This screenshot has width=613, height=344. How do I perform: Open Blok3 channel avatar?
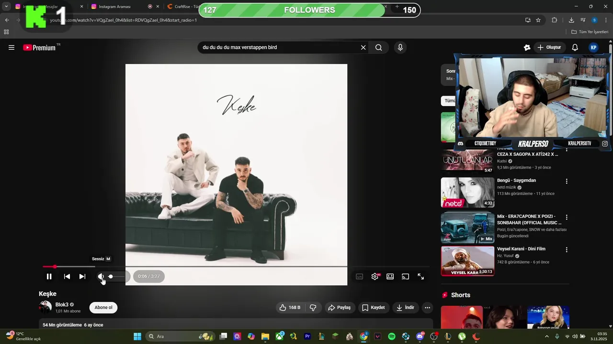45,307
